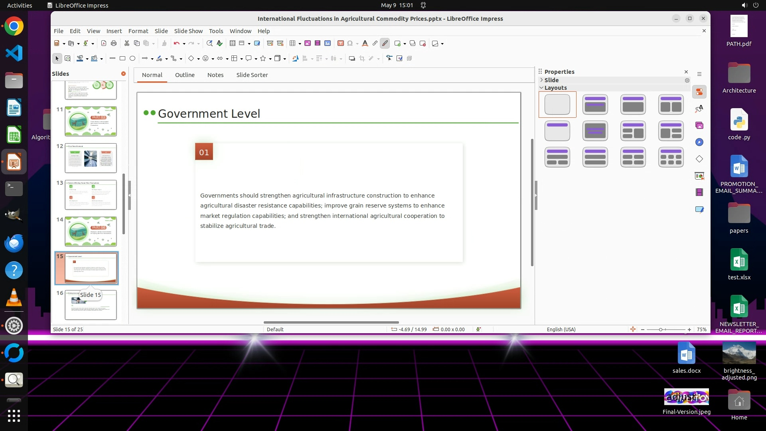Toggle shadow on the selected object
Viewport: 766px width, 431px height.
352,59
